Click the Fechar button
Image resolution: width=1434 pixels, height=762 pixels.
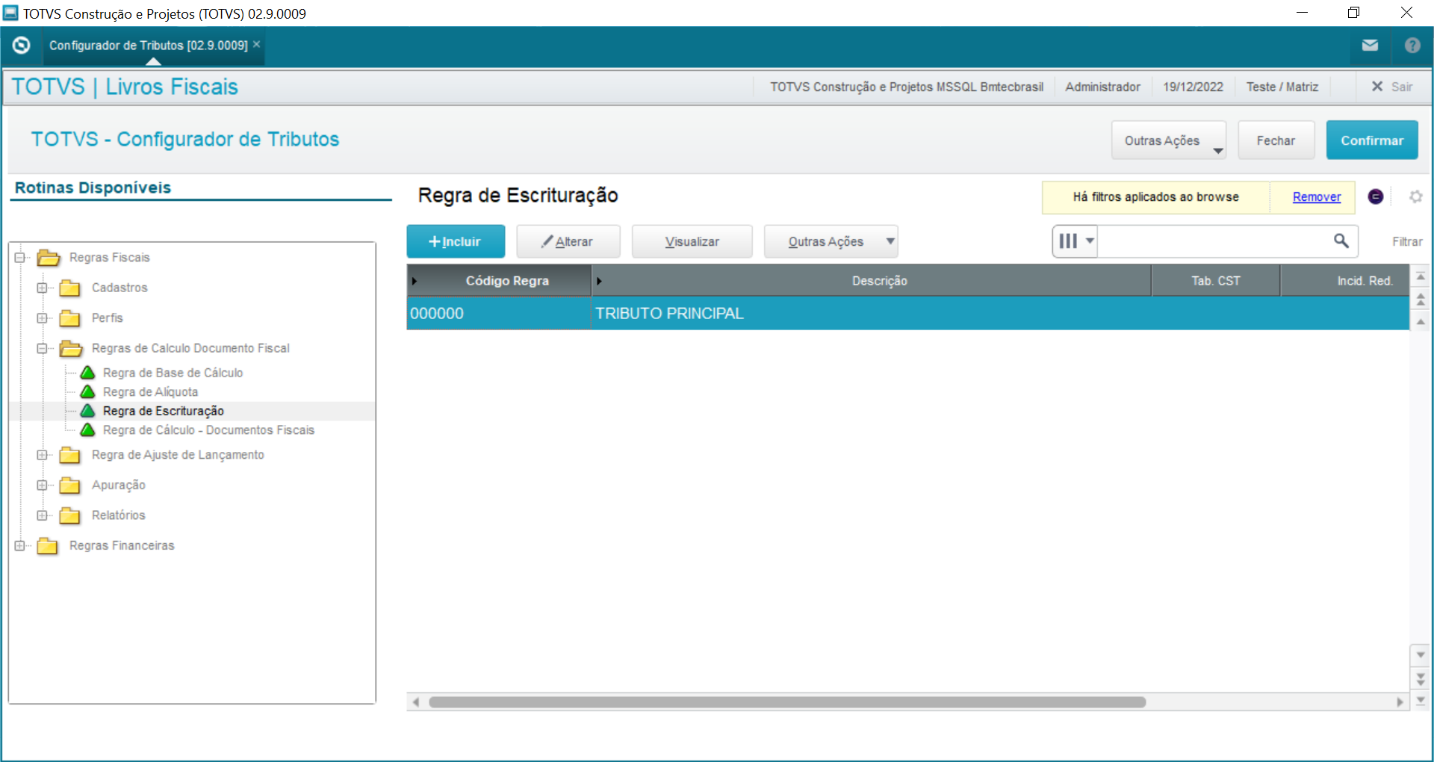click(x=1276, y=140)
